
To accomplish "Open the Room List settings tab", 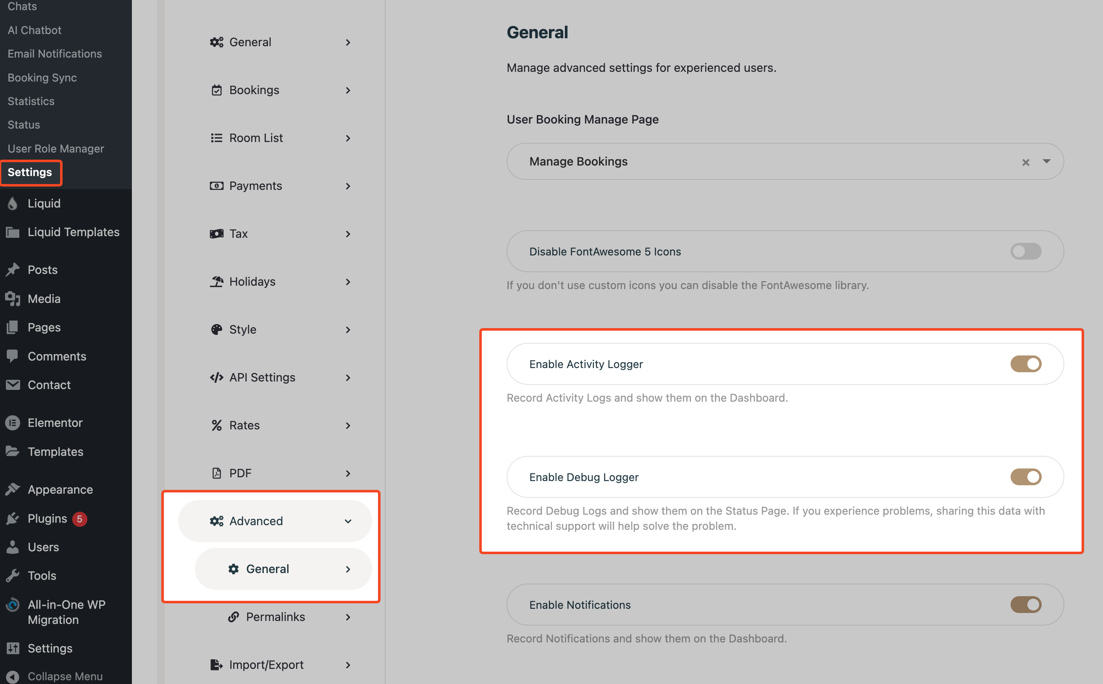I will pos(256,138).
